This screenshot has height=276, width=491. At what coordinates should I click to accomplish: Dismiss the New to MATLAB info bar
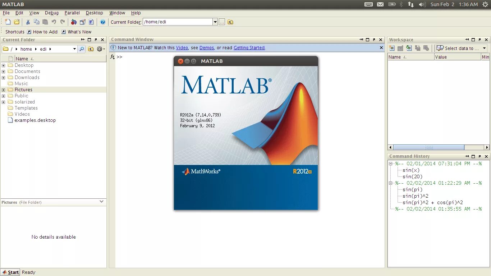click(381, 47)
